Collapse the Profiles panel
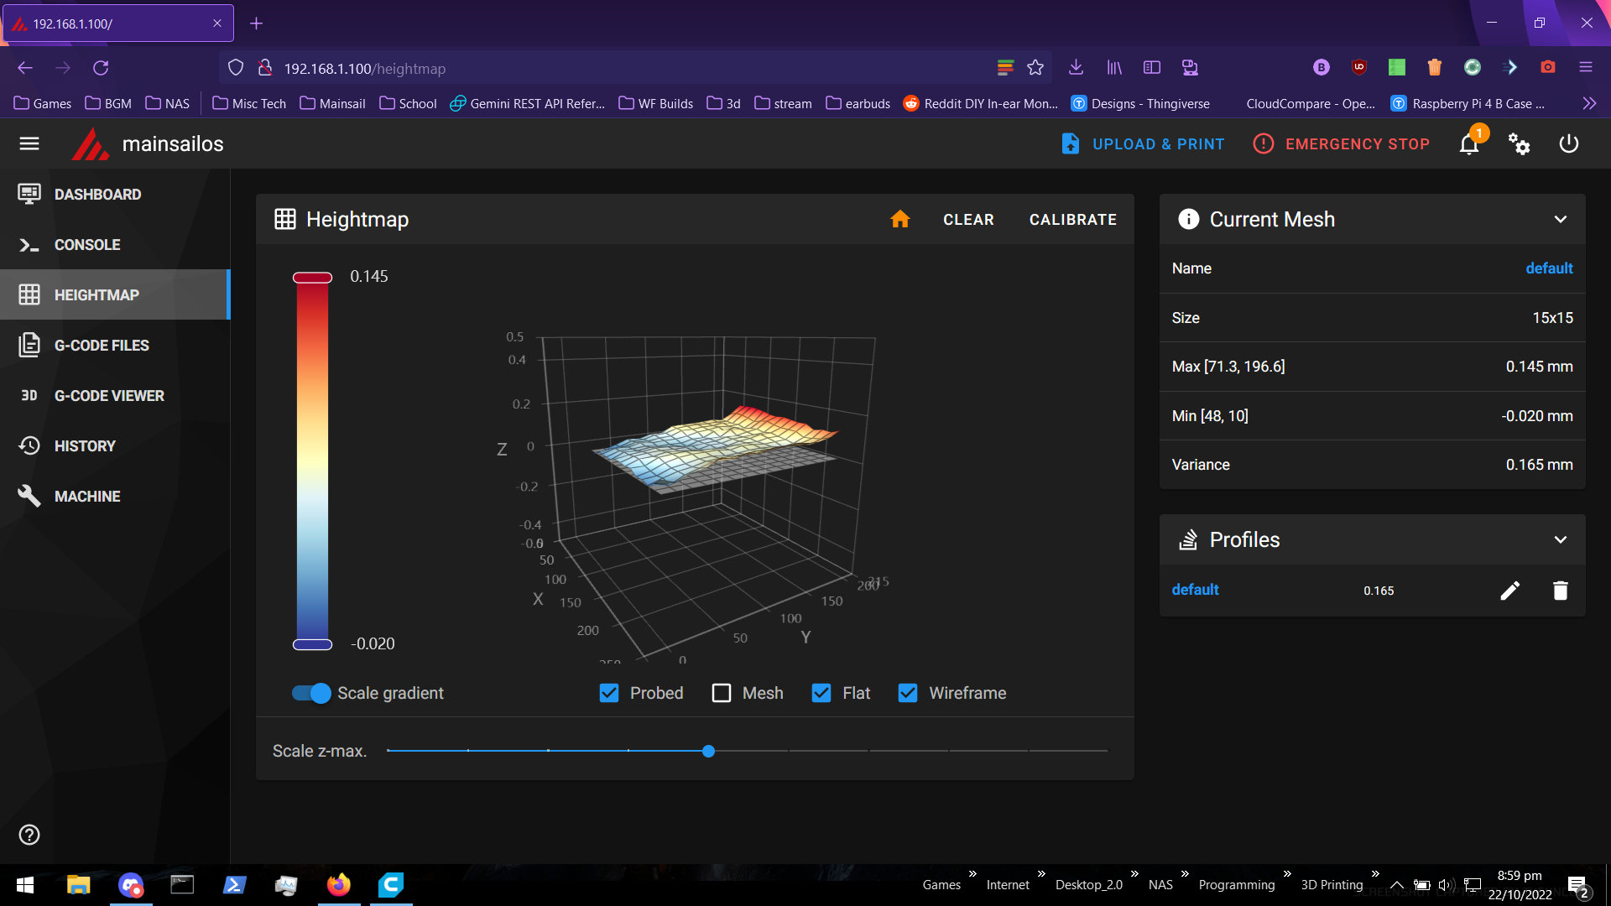 [1561, 539]
